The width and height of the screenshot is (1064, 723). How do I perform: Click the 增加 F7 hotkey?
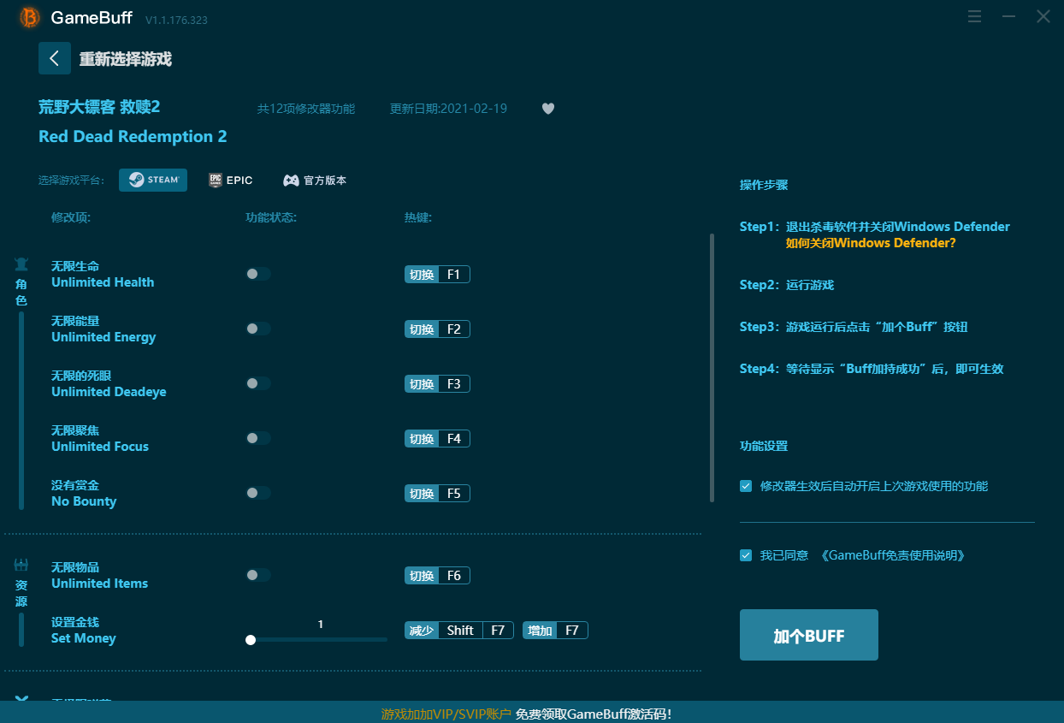pyautogui.click(x=555, y=631)
